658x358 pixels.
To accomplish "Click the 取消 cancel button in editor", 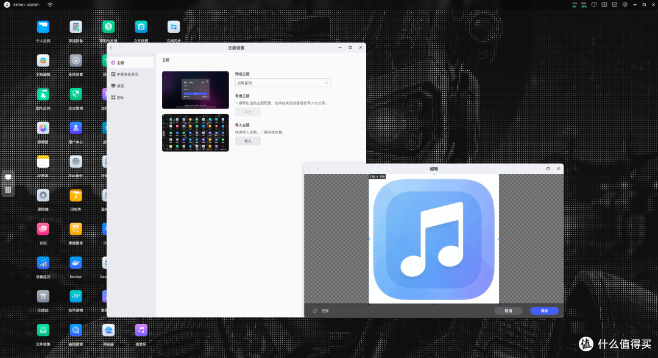I will pos(508,311).
